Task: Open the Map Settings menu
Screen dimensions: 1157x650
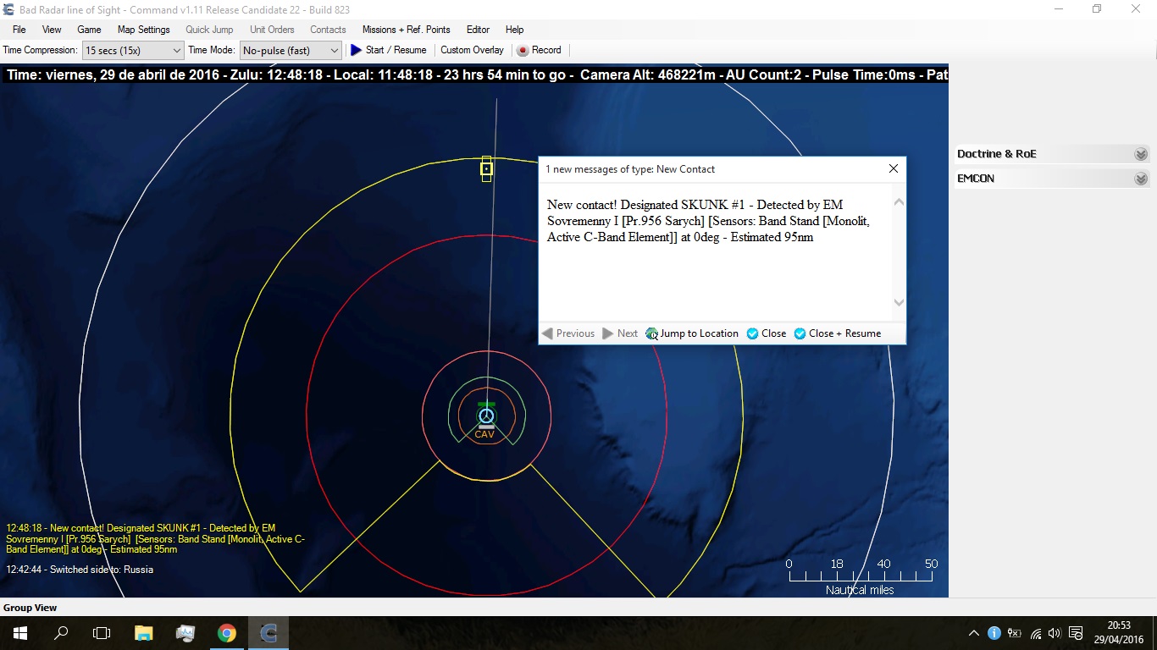Action: [143, 30]
